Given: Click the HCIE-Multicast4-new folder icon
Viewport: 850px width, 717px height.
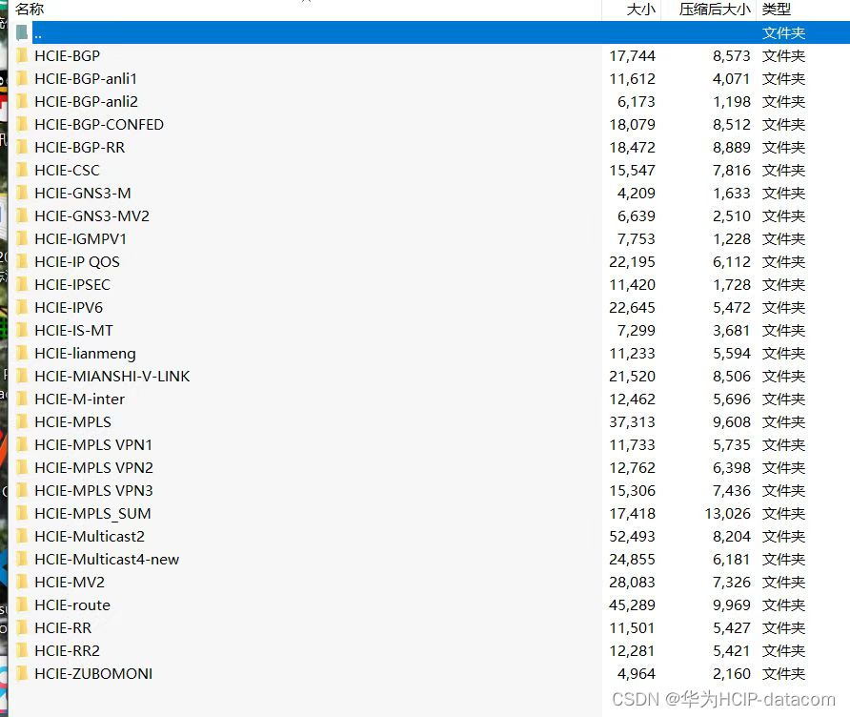Looking at the screenshot, I should click(22, 559).
